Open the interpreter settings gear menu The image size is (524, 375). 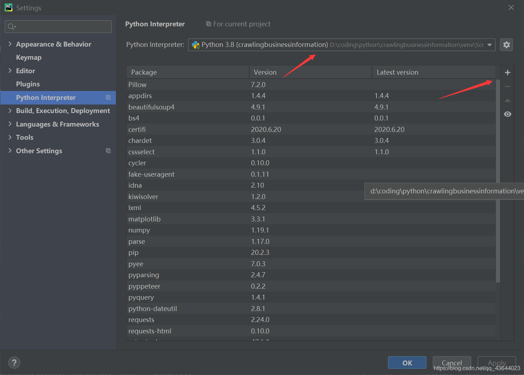506,45
